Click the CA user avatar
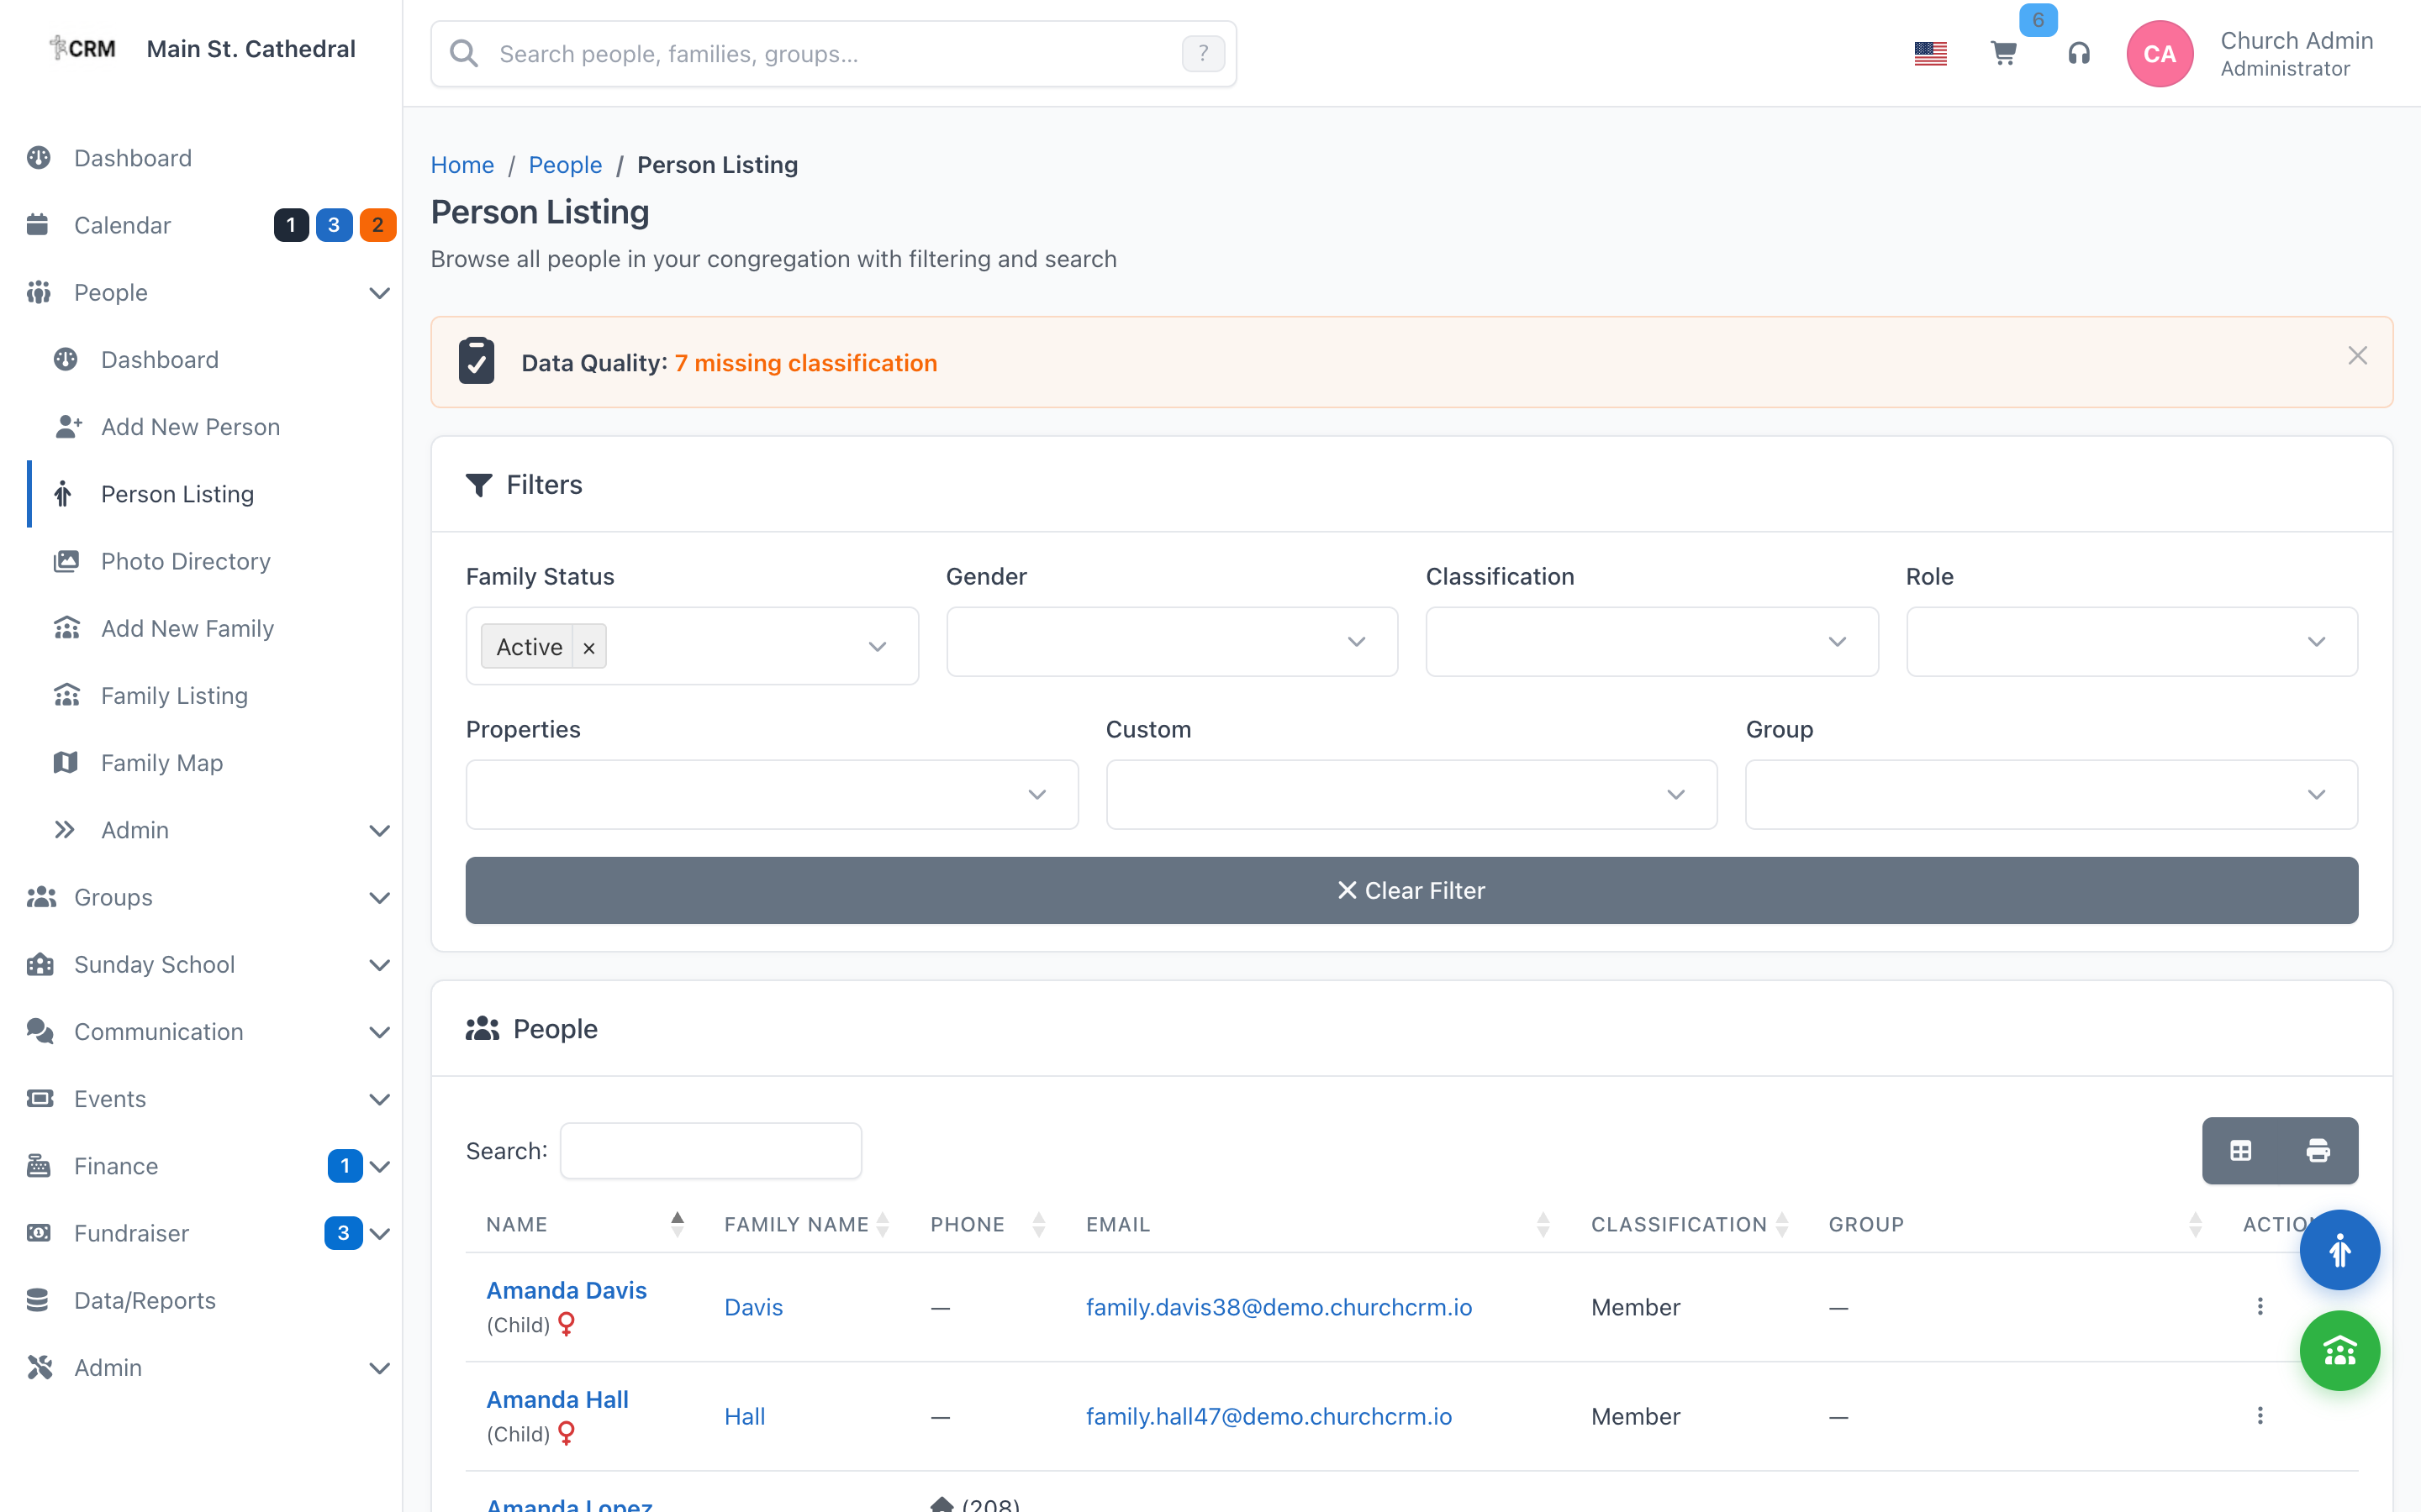This screenshot has height=1512, width=2421. 2159,54
